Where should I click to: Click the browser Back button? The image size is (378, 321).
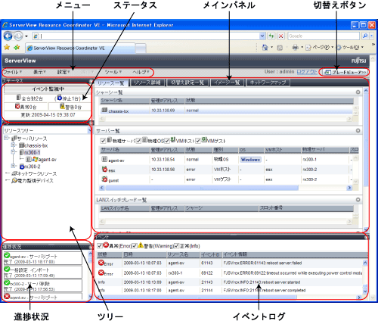pos(8,36)
